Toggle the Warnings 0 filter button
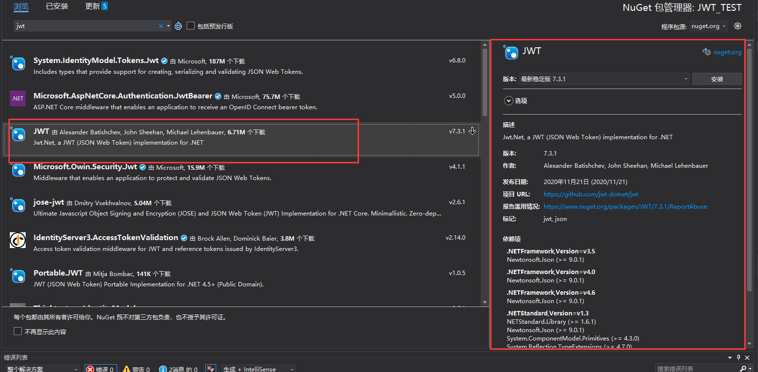The image size is (758, 372). pyautogui.click(x=137, y=369)
